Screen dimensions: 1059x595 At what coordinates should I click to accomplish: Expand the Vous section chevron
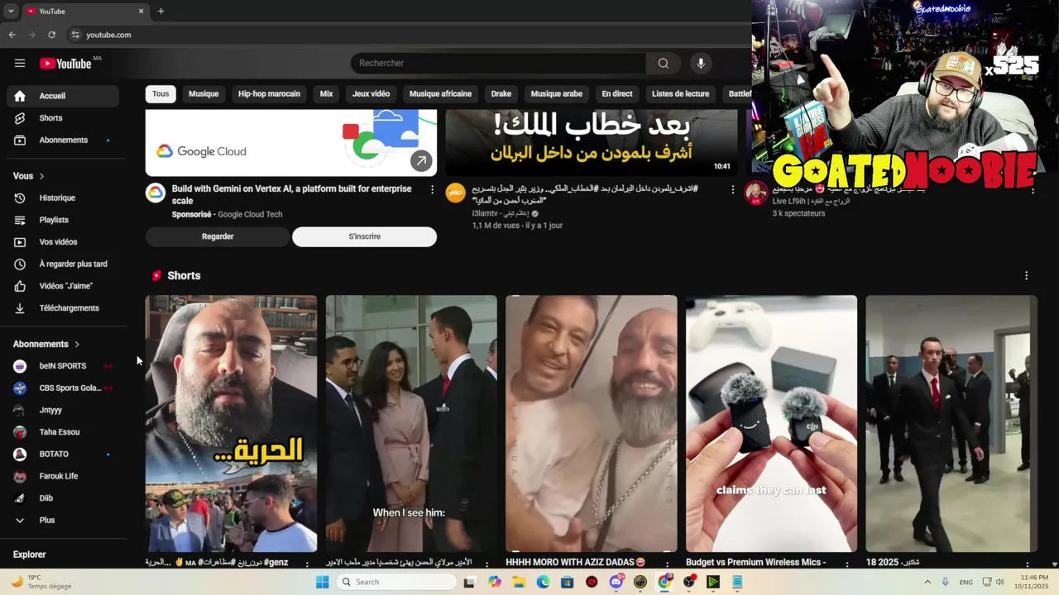[41, 176]
